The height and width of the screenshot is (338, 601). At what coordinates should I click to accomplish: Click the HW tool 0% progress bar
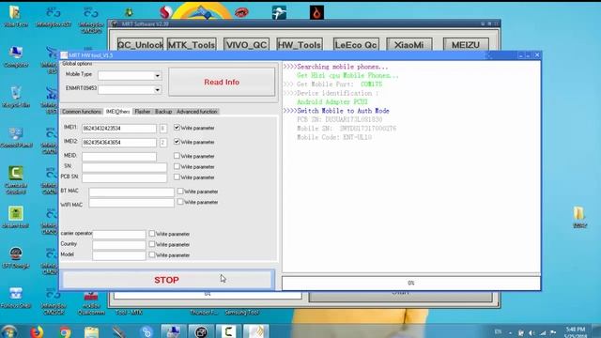[x=411, y=283]
